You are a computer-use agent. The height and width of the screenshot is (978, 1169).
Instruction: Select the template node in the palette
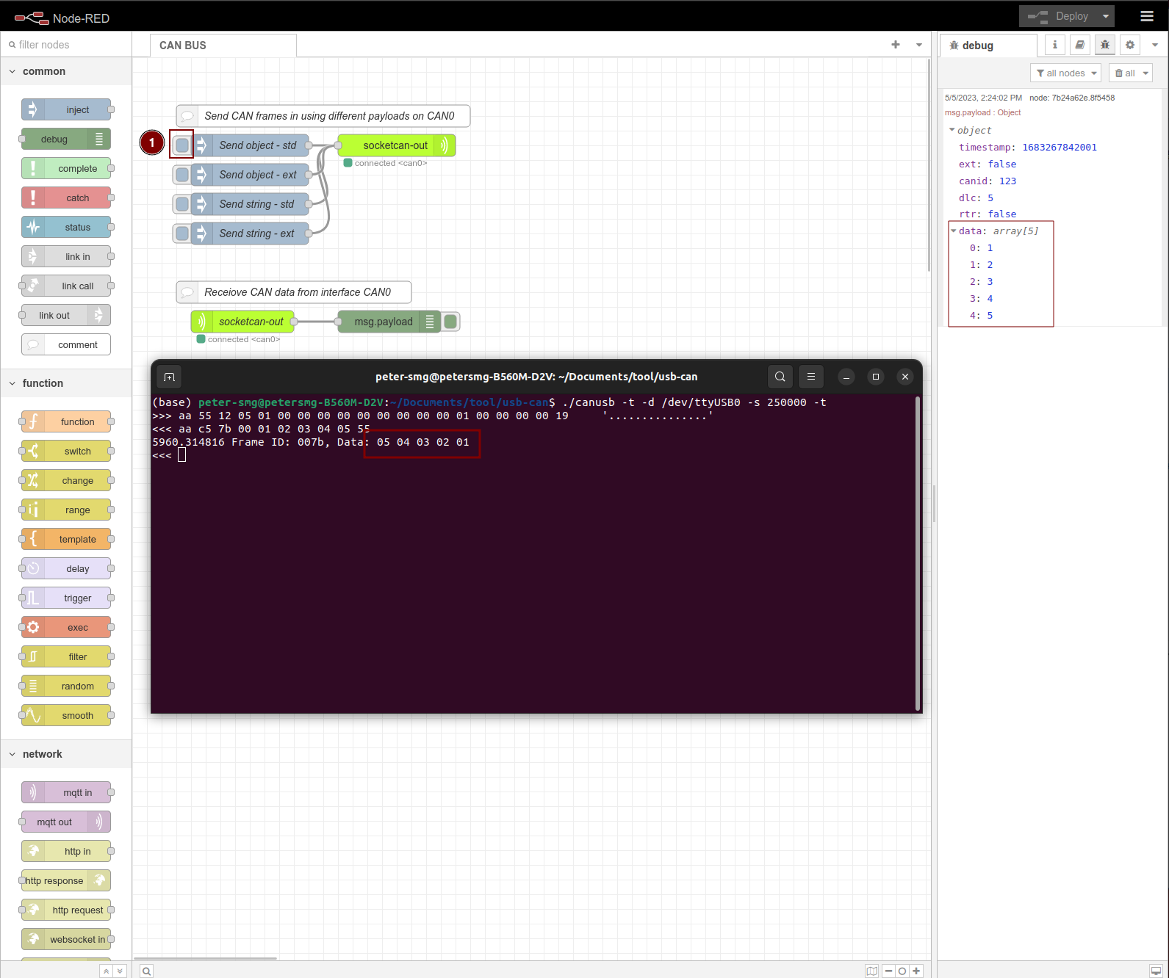[x=66, y=539]
